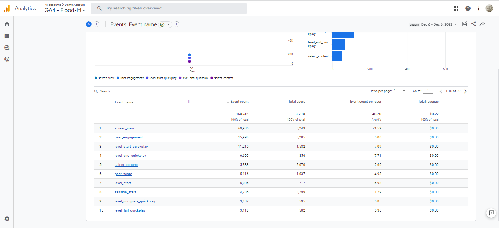Viewport: 499px width, 228px height.
Task: Click the 3,299 total users cell
Action: point(300,192)
